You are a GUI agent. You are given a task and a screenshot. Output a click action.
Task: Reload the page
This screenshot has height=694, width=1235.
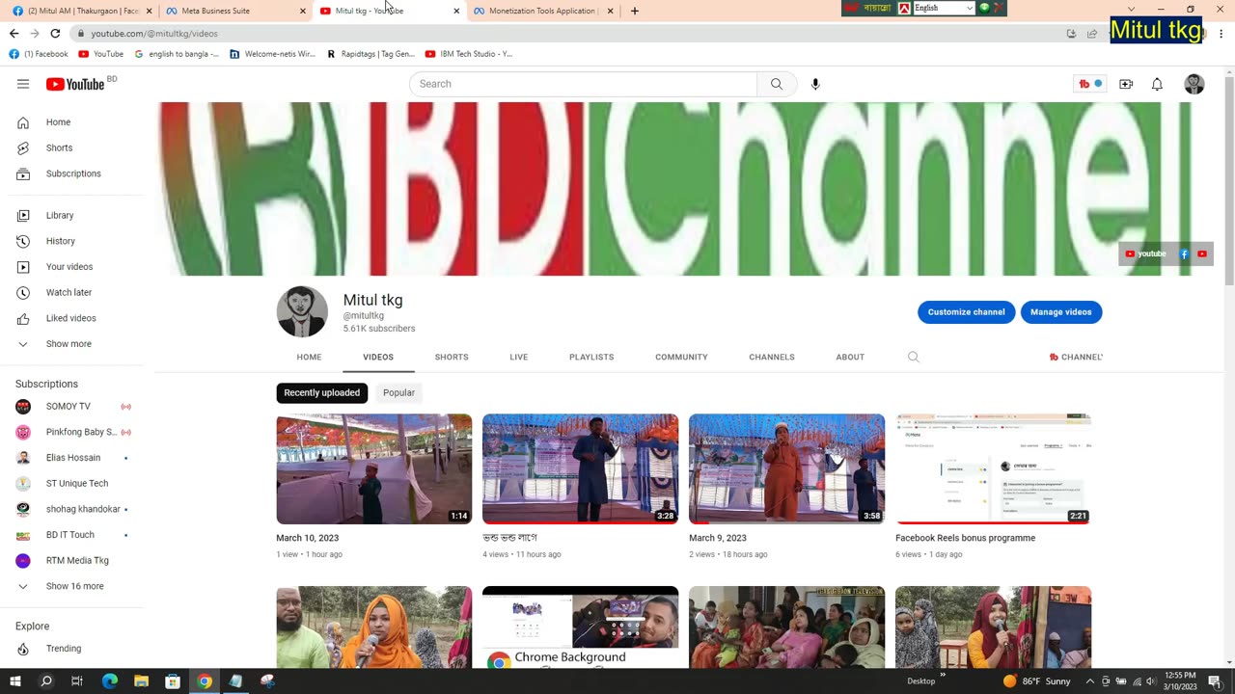tap(55, 33)
